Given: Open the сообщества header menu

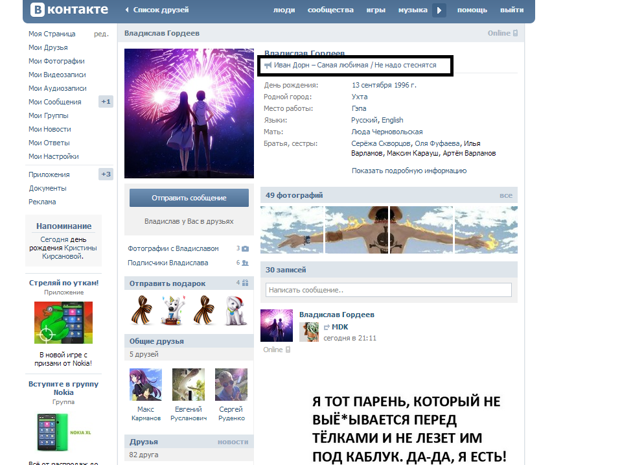Looking at the screenshot, I should [x=330, y=10].
